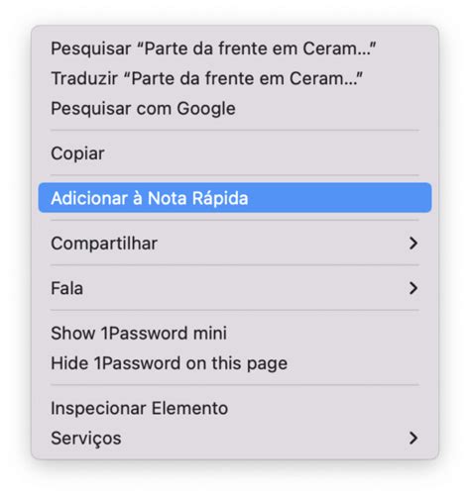The image size is (470, 496).
Task: Select Hide 1Password on this page
Action: [x=235, y=363]
